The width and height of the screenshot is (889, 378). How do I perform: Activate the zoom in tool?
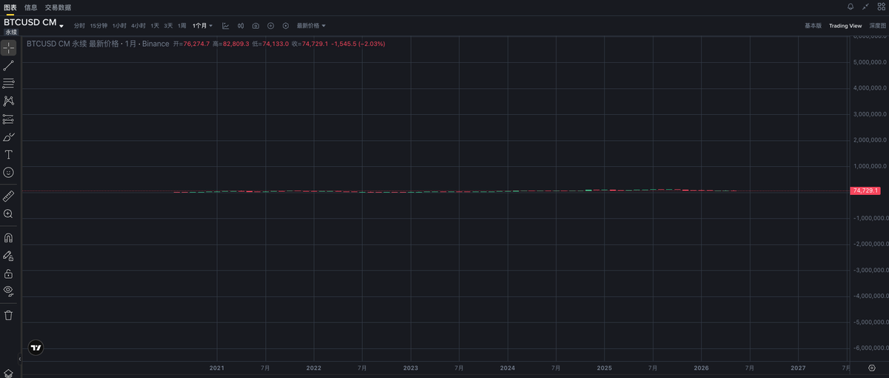tap(8, 213)
